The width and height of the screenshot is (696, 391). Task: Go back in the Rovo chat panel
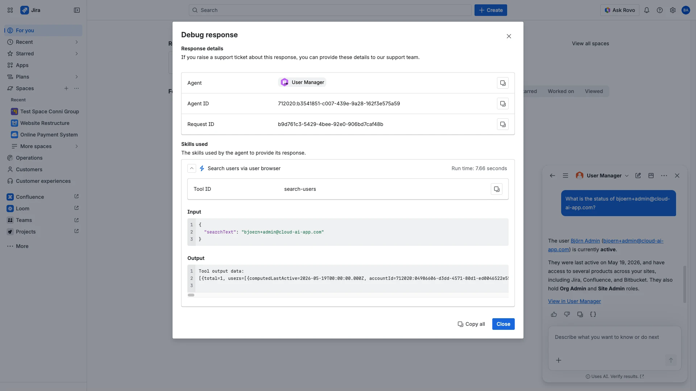552,176
